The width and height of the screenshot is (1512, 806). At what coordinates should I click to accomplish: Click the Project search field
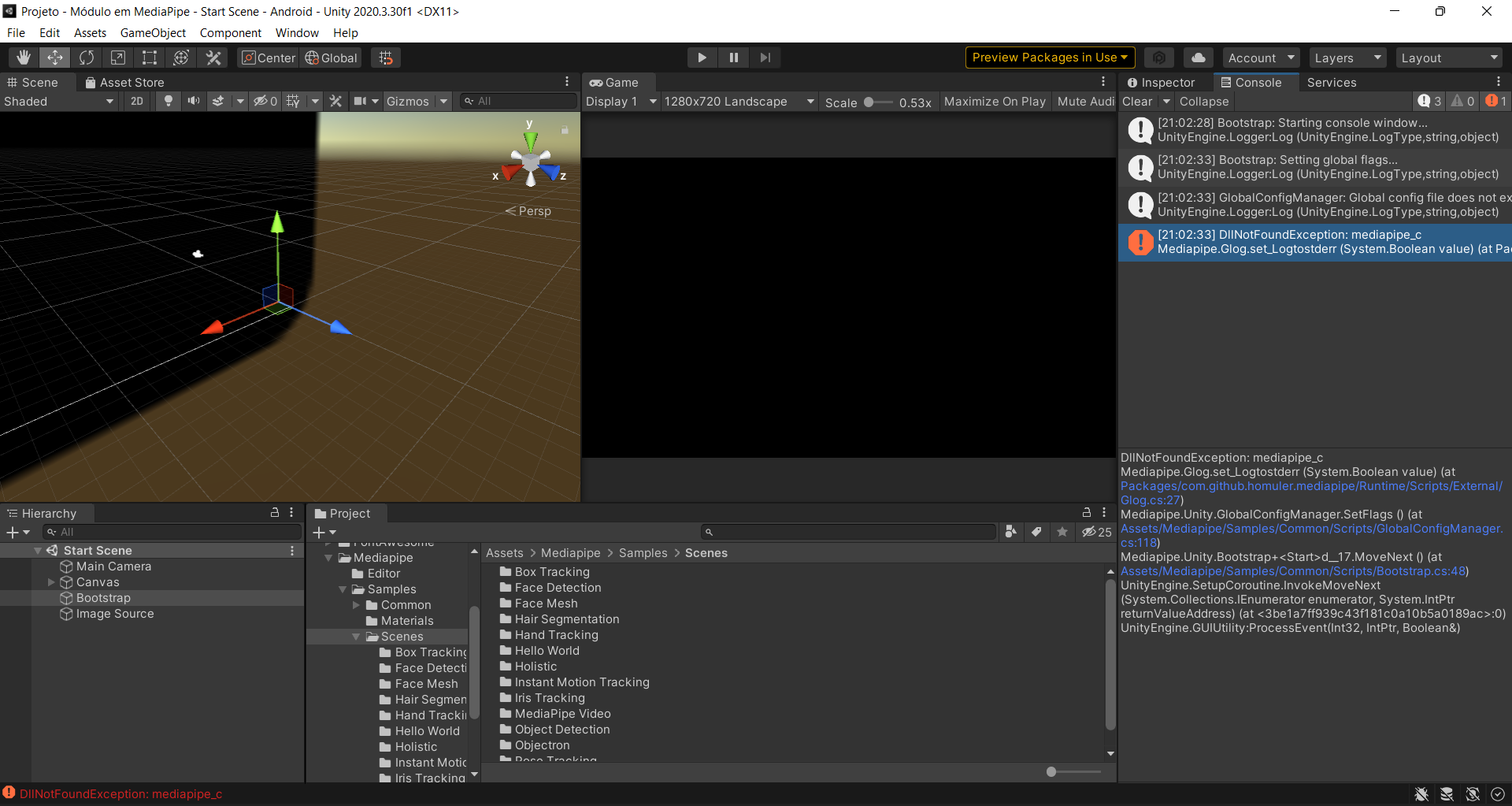point(848,532)
